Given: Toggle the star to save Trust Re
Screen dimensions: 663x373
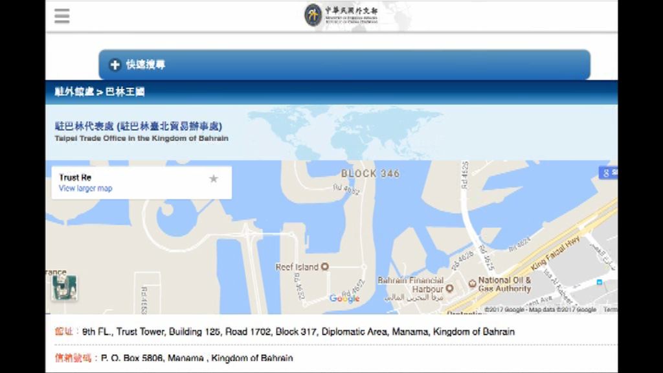Looking at the screenshot, I should click(x=214, y=177).
